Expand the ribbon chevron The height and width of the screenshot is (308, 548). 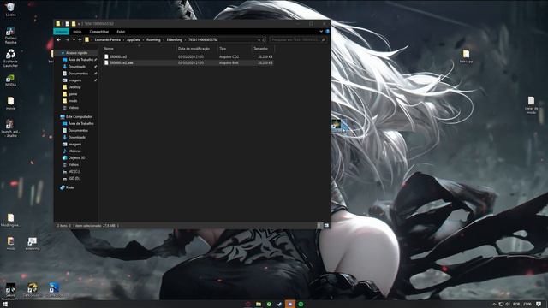(x=321, y=32)
